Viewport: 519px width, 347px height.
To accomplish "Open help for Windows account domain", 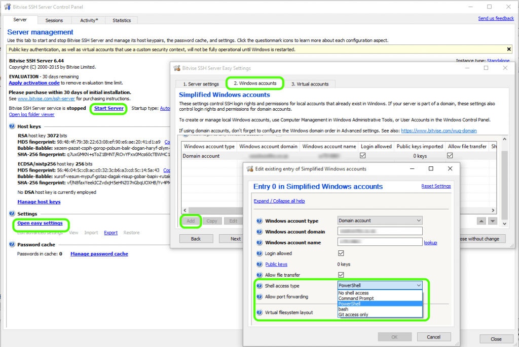I will click(259, 232).
